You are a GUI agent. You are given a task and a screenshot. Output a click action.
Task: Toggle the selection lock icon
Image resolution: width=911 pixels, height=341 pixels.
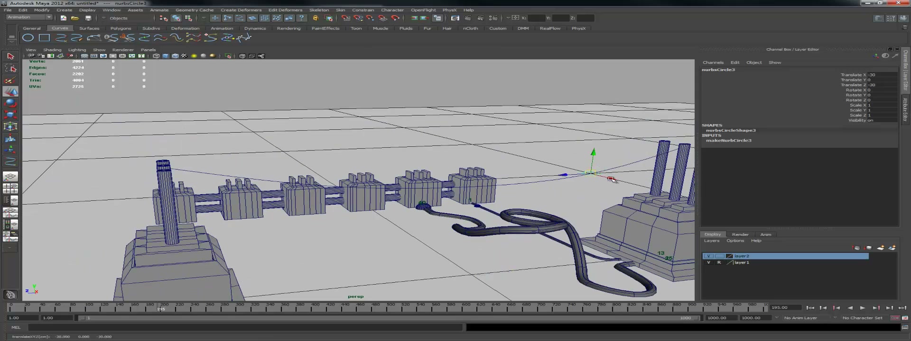point(316,18)
